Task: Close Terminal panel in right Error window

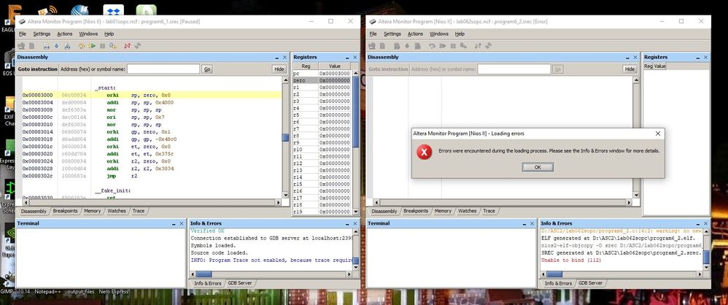Action: point(532,223)
